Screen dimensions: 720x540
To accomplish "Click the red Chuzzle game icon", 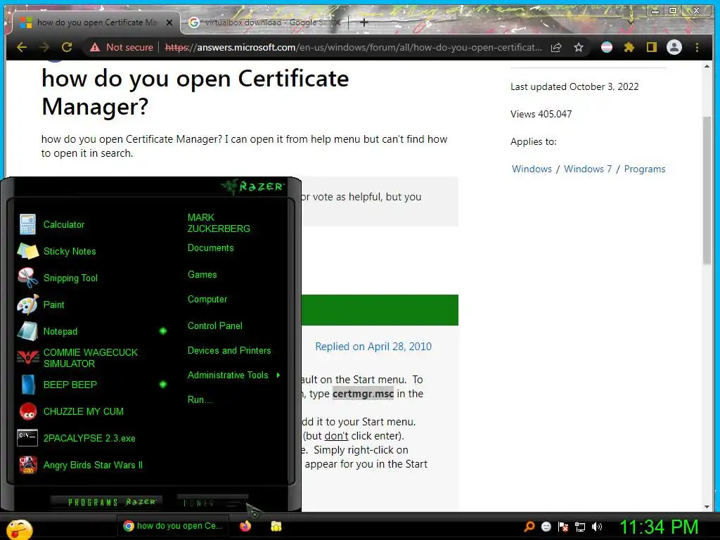I will 27,411.
